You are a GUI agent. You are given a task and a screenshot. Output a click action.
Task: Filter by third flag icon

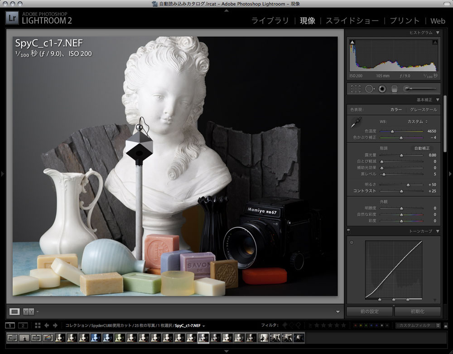click(x=298, y=325)
